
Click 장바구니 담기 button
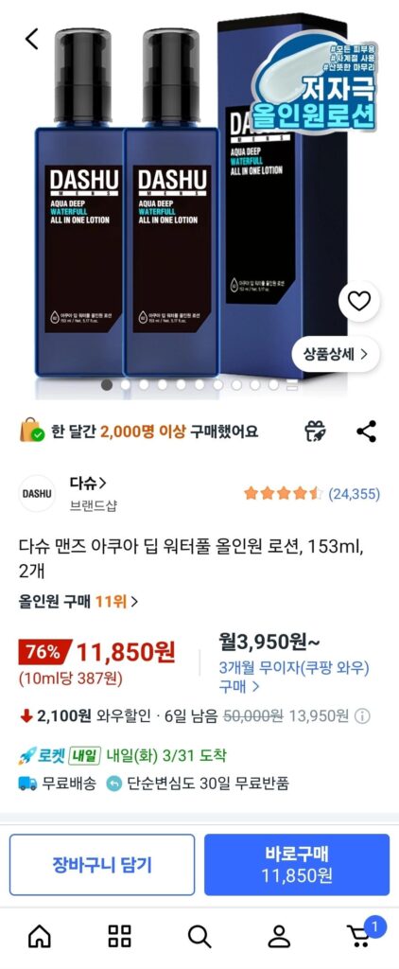(102, 865)
